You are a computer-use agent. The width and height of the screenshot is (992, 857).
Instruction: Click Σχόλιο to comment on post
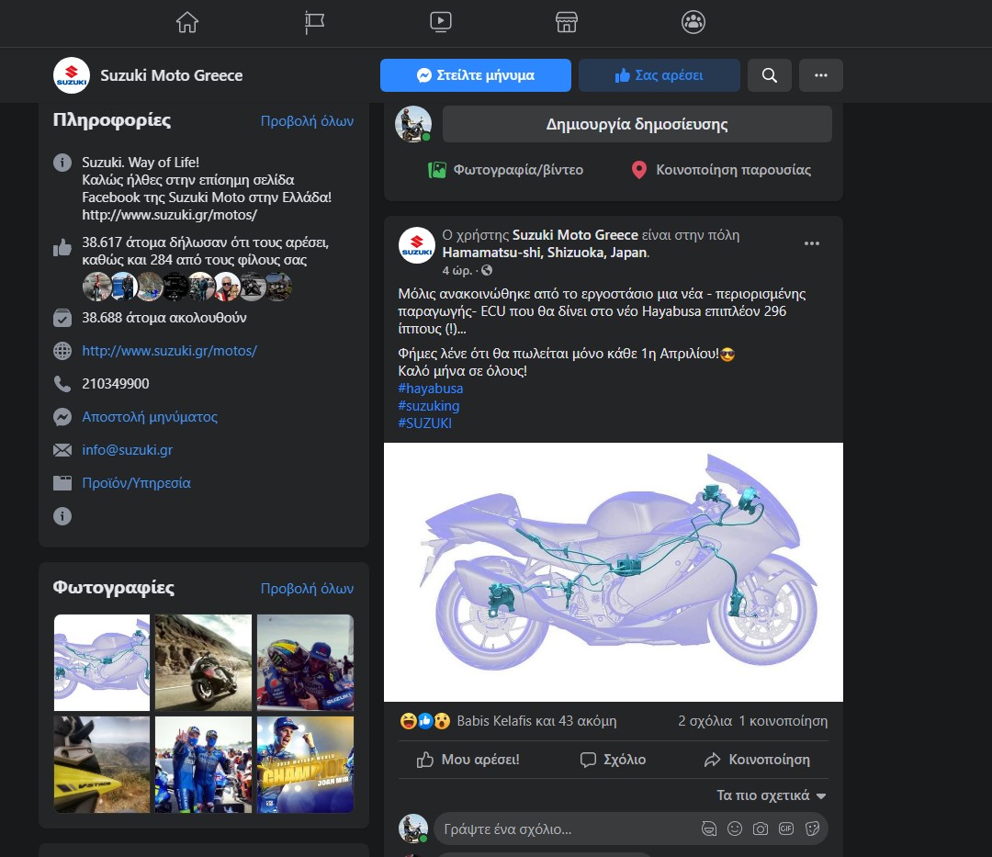pyautogui.click(x=613, y=760)
